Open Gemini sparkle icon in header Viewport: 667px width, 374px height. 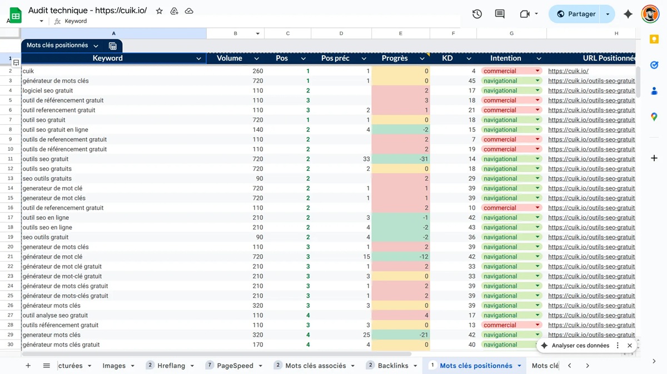(628, 14)
